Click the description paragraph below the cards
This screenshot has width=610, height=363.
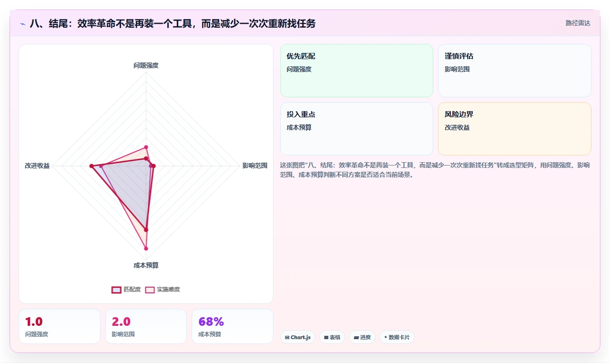[436, 170]
